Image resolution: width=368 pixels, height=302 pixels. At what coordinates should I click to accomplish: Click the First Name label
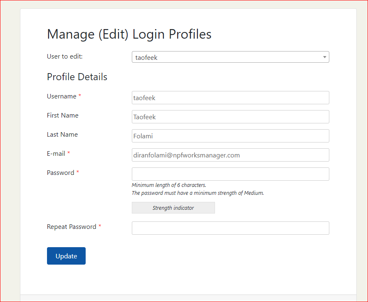point(63,115)
